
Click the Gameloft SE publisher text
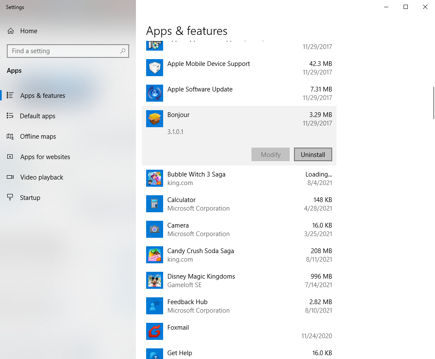coord(184,285)
